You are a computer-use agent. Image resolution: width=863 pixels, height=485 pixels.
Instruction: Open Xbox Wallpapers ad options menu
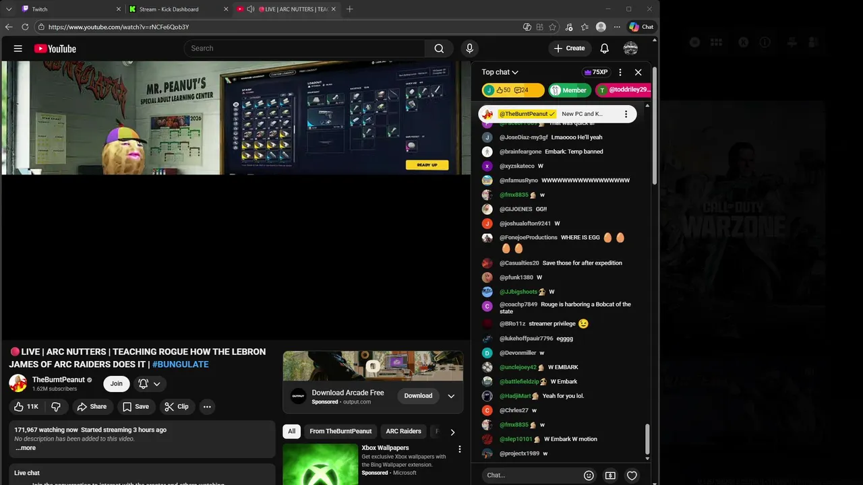click(x=460, y=449)
